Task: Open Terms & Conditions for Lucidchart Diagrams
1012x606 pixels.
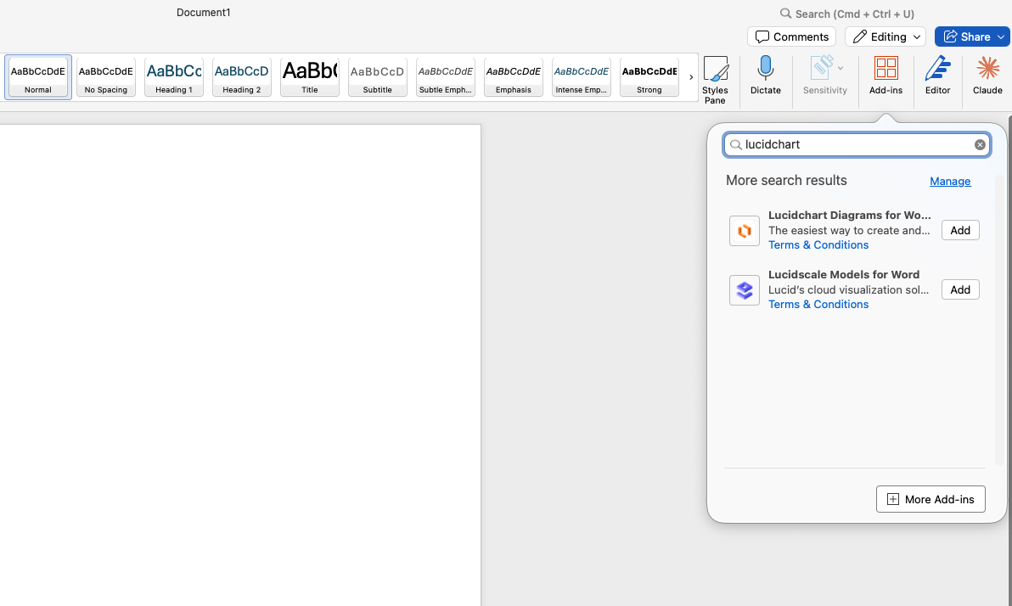Action: [818, 245]
